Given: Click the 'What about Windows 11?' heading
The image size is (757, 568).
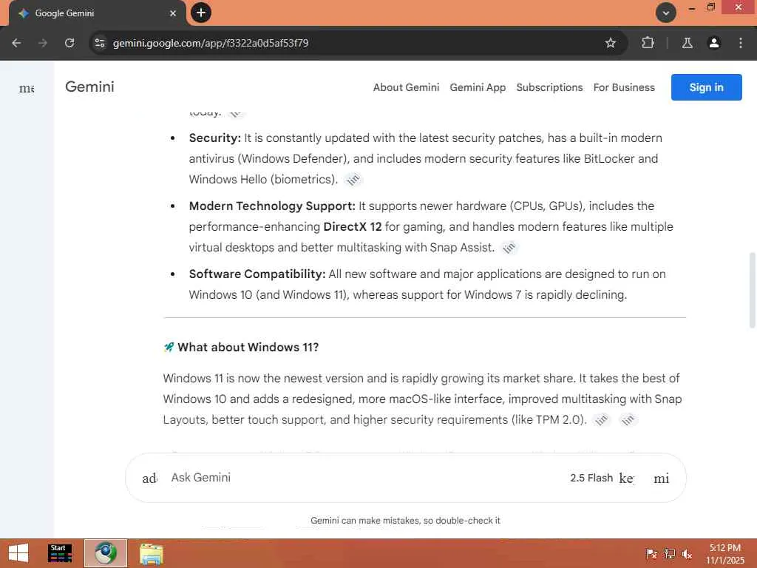Looking at the screenshot, I should pos(248,348).
